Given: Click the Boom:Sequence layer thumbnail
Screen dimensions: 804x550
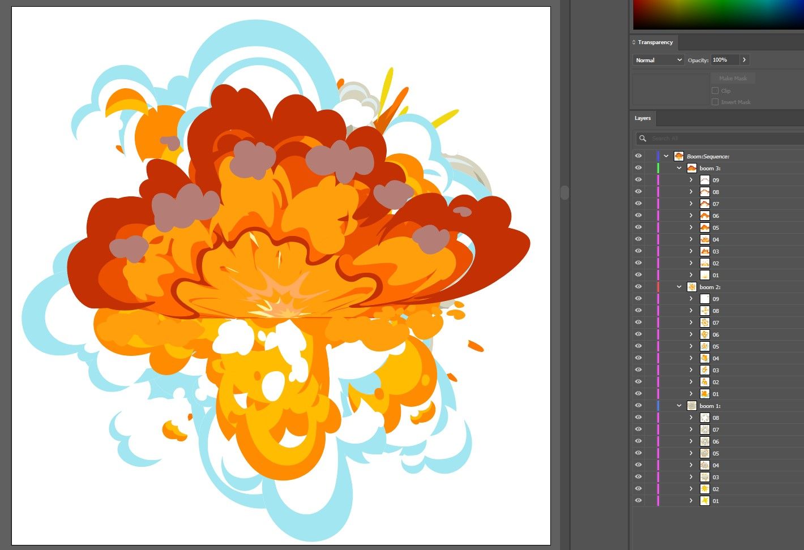Looking at the screenshot, I should click(678, 156).
